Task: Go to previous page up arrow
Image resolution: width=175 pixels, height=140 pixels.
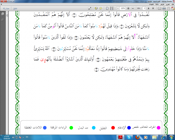Action: tap(153, 8)
